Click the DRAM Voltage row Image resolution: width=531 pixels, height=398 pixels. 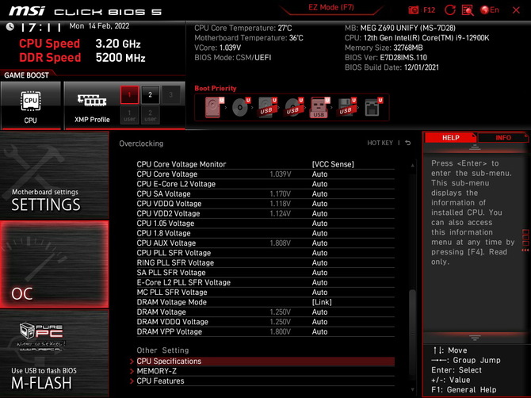(265, 312)
